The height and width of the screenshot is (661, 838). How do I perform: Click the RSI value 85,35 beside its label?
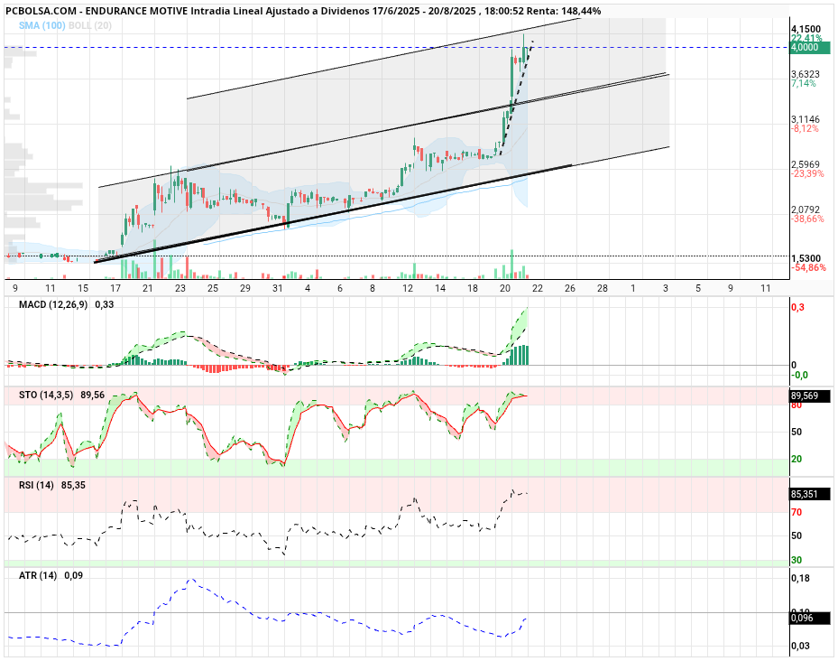pyautogui.click(x=73, y=486)
